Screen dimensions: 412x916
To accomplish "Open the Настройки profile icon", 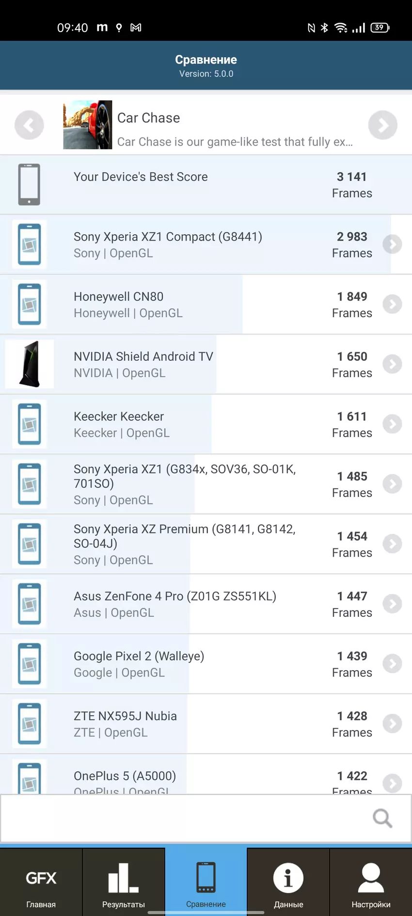I will (371, 878).
